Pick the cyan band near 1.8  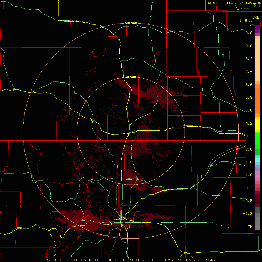pos(257,160)
